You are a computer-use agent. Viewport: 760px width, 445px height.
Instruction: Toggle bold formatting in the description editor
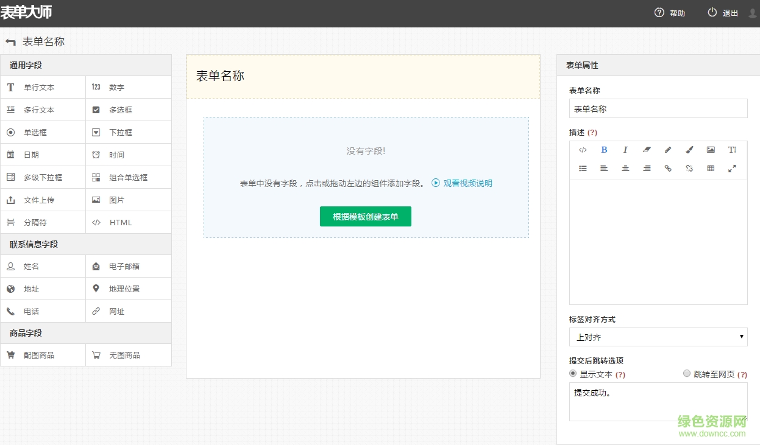(x=604, y=150)
